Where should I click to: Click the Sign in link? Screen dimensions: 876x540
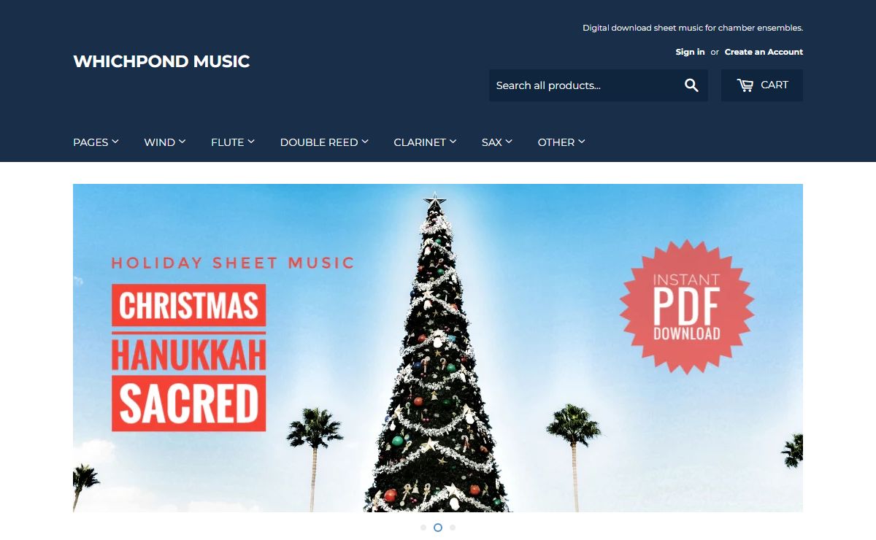(x=690, y=52)
